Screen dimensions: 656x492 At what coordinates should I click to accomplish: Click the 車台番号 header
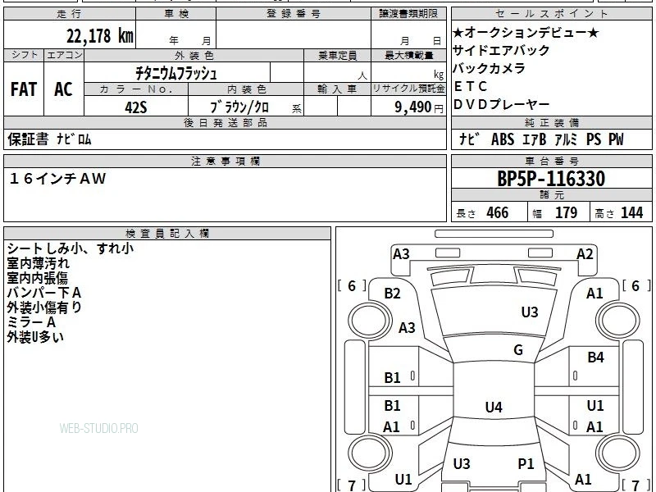[551, 161]
